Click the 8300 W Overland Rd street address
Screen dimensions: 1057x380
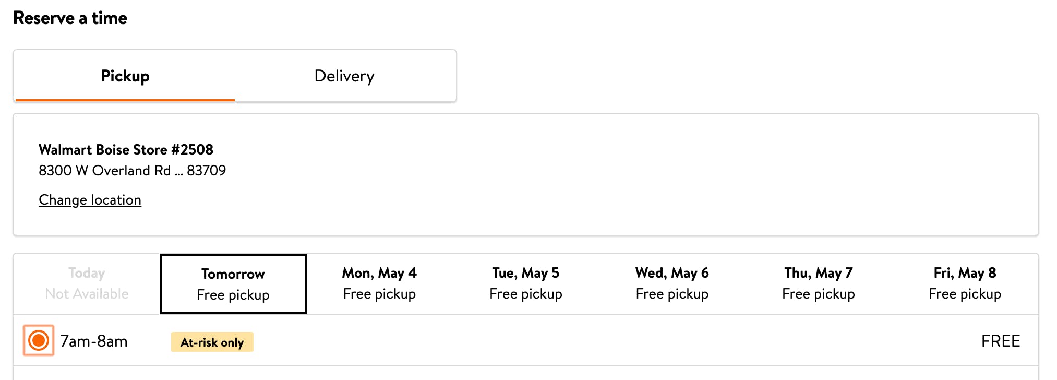pyautogui.click(x=104, y=171)
